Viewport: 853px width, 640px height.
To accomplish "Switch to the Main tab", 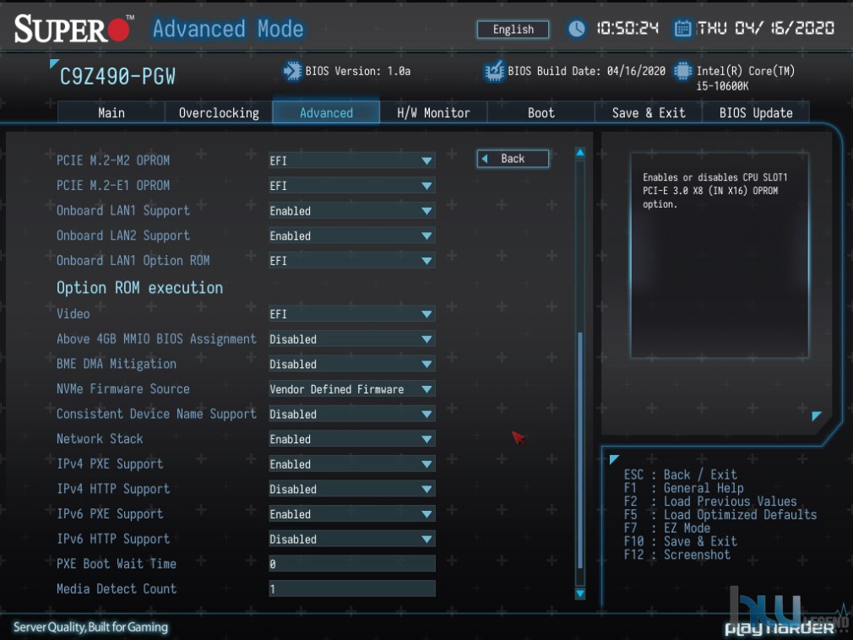I will coord(111,112).
